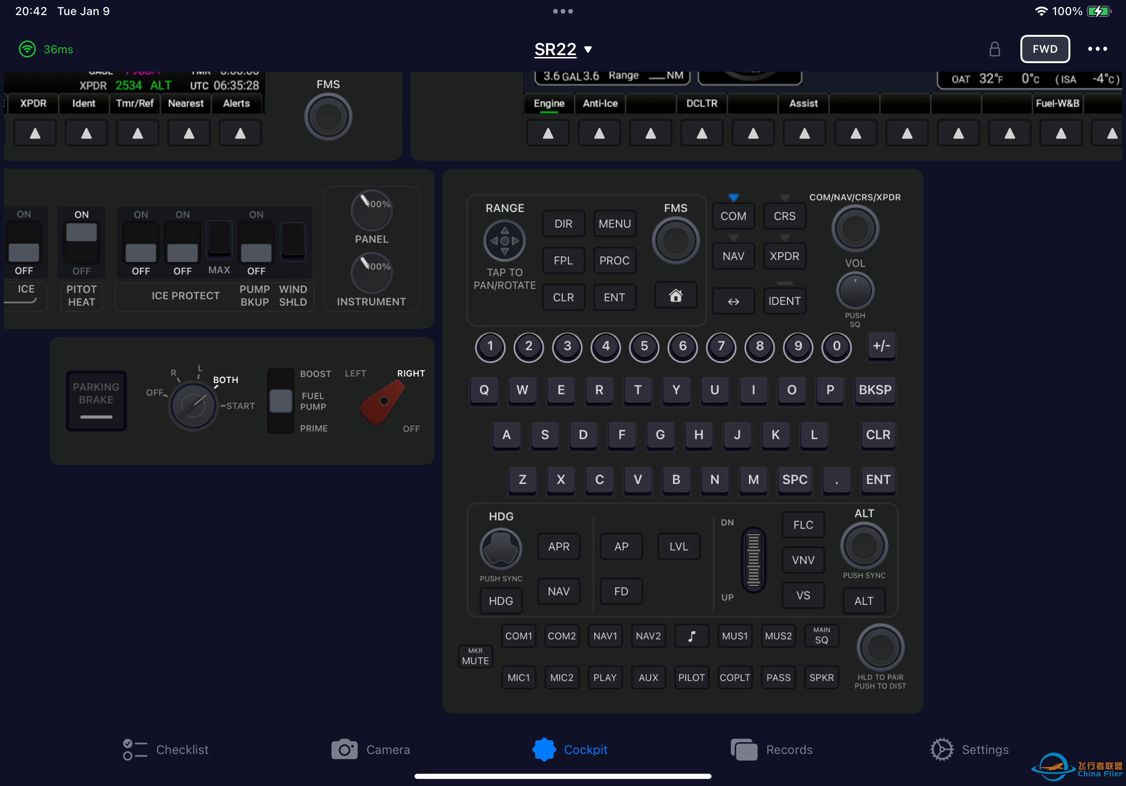The image size is (1126, 786).
Task: Adjust the PANEL dimmer knob
Action: coord(371,210)
